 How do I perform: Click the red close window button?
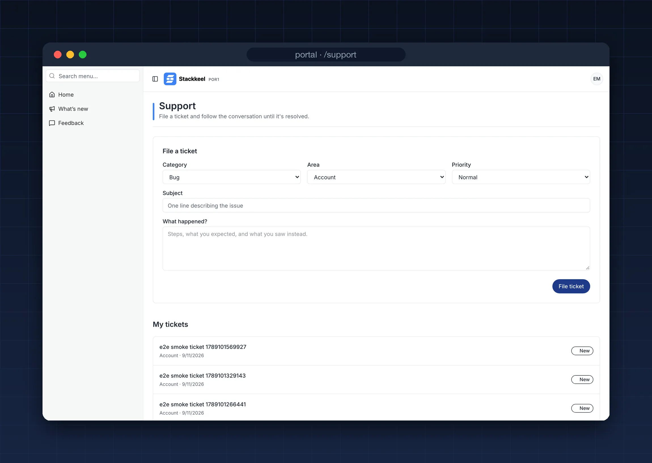[x=58, y=54]
